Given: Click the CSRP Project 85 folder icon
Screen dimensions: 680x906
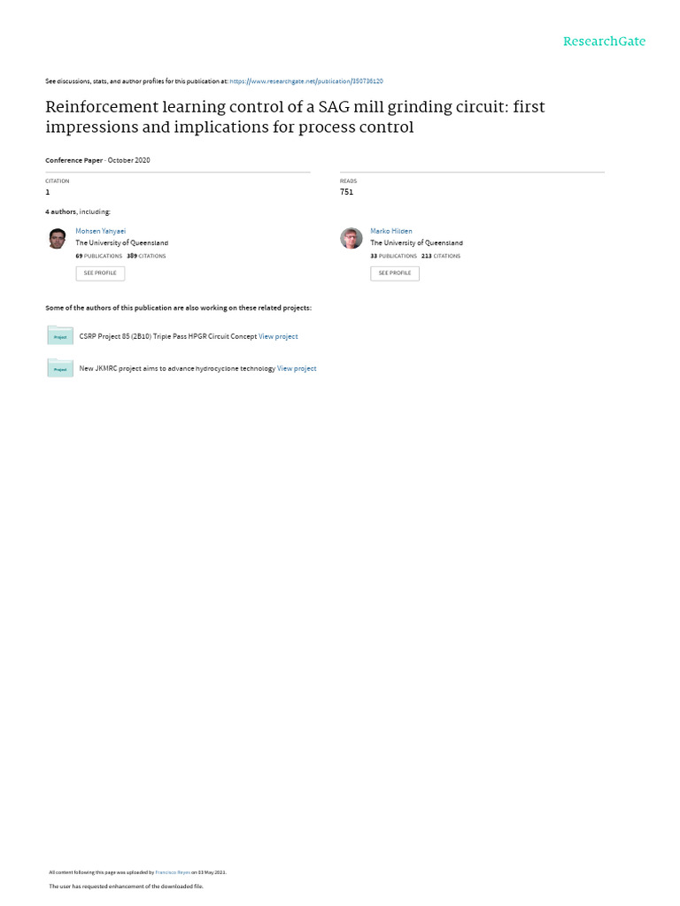Looking at the screenshot, I should (60, 335).
